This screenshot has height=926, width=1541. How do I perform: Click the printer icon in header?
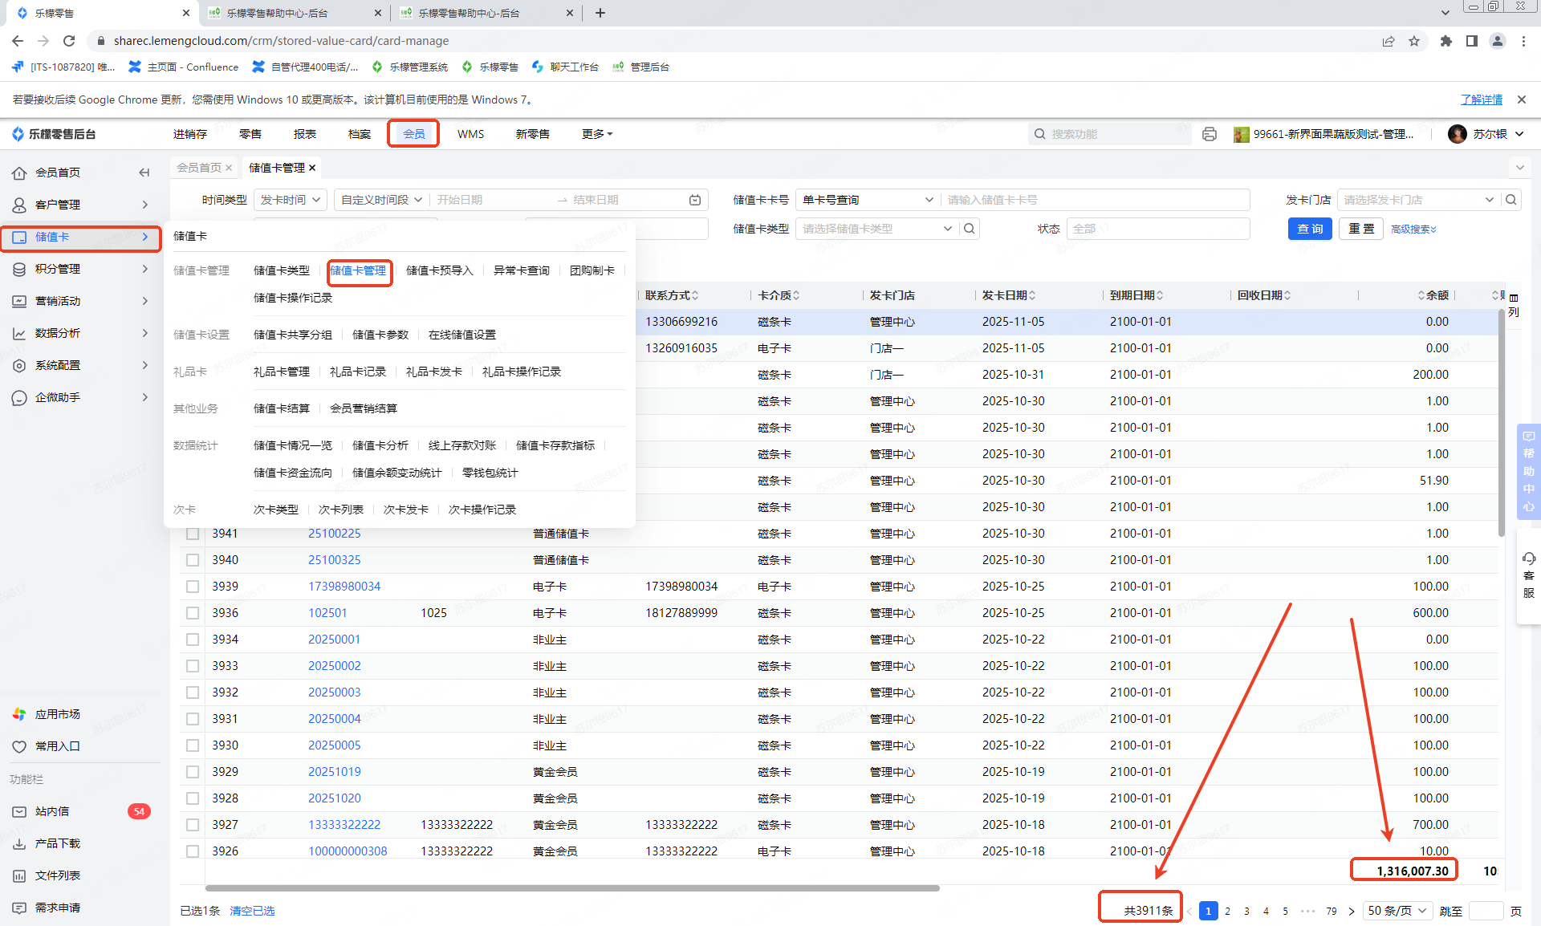pos(1210,134)
